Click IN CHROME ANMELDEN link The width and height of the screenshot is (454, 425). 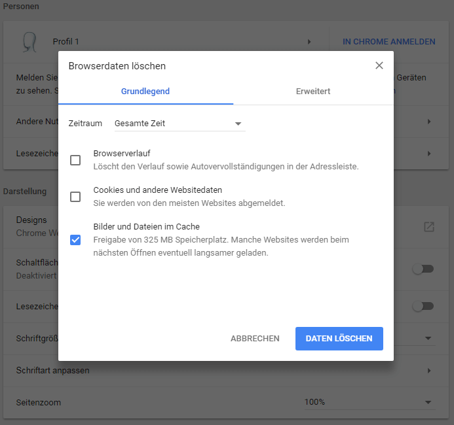point(389,42)
